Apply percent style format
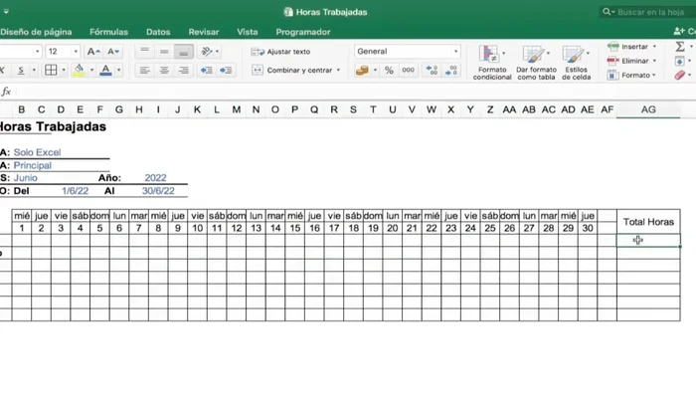The height and width of the screenshot is (401, 696). (389, 71)
